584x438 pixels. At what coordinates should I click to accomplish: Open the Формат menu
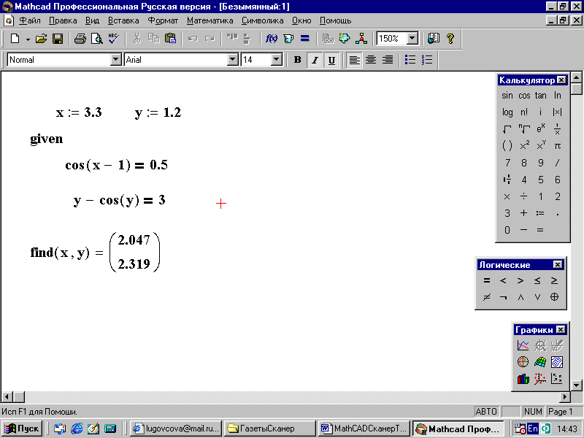click(x=163, y=20)
